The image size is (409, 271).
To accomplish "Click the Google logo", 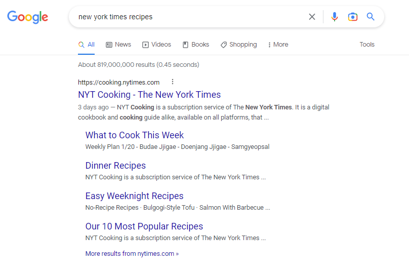I will [x=27, y=17].
